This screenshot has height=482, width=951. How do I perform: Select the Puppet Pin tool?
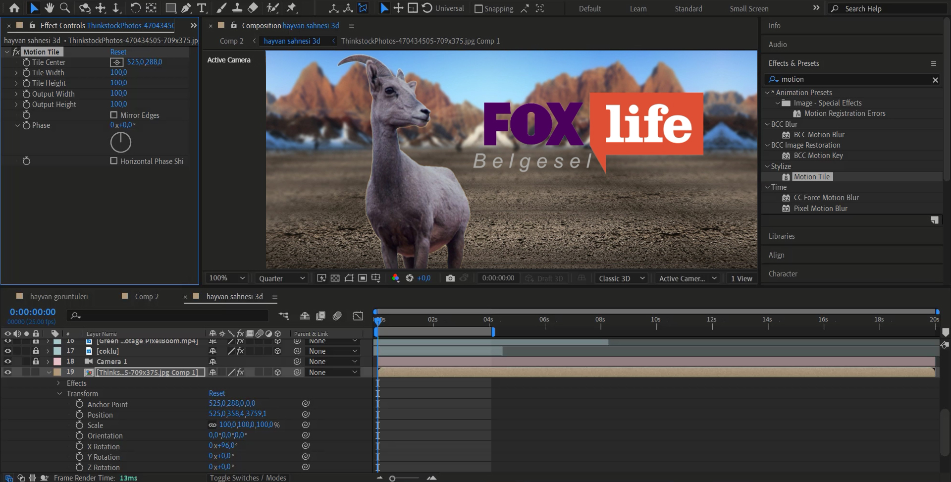tap(291, 8)
